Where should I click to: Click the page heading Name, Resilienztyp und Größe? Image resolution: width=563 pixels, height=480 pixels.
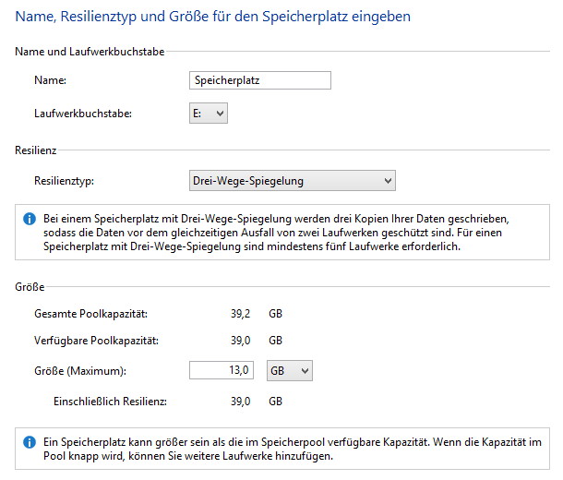tap(213, 17)
